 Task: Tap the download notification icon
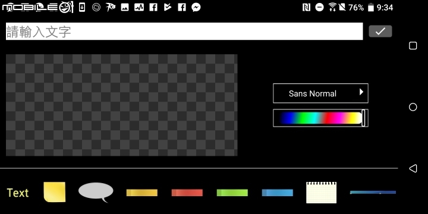[81, 7]
